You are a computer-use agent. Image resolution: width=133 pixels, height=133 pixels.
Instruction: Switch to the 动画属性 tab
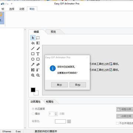pos(35,102)
